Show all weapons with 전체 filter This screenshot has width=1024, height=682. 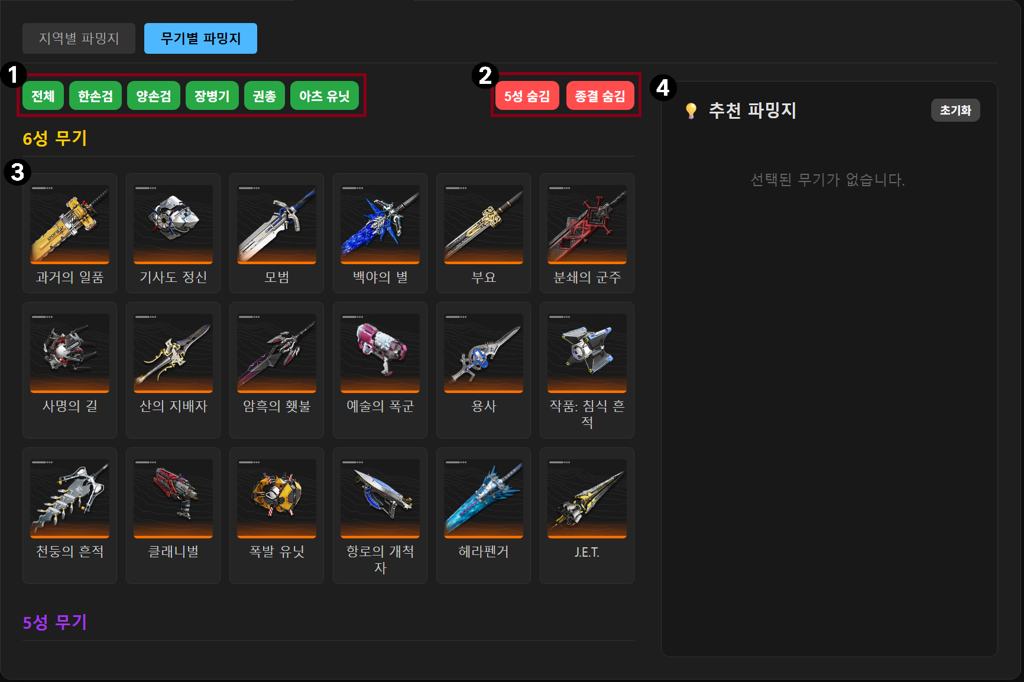(43, 96)
